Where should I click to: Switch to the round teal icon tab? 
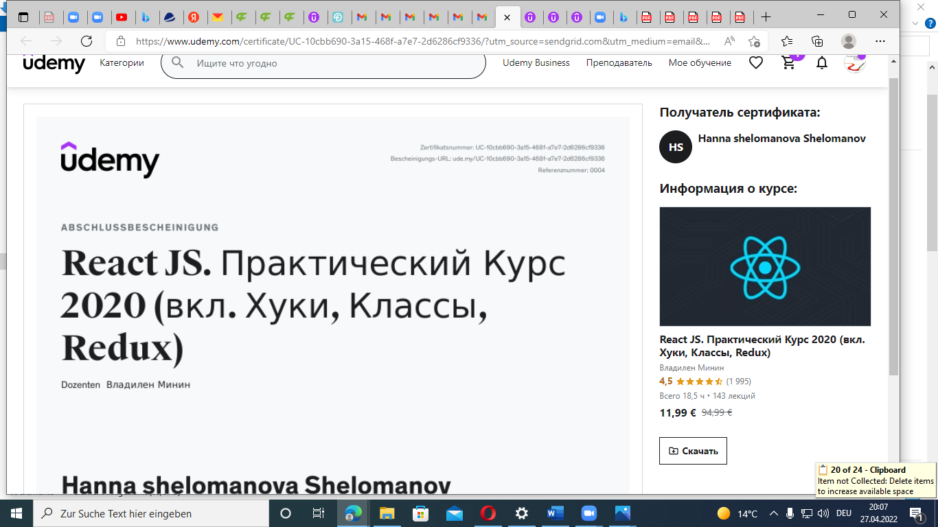337,17
